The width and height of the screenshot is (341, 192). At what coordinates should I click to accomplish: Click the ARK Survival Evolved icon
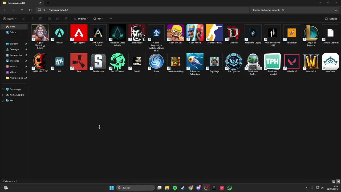[x=98, y=33]
